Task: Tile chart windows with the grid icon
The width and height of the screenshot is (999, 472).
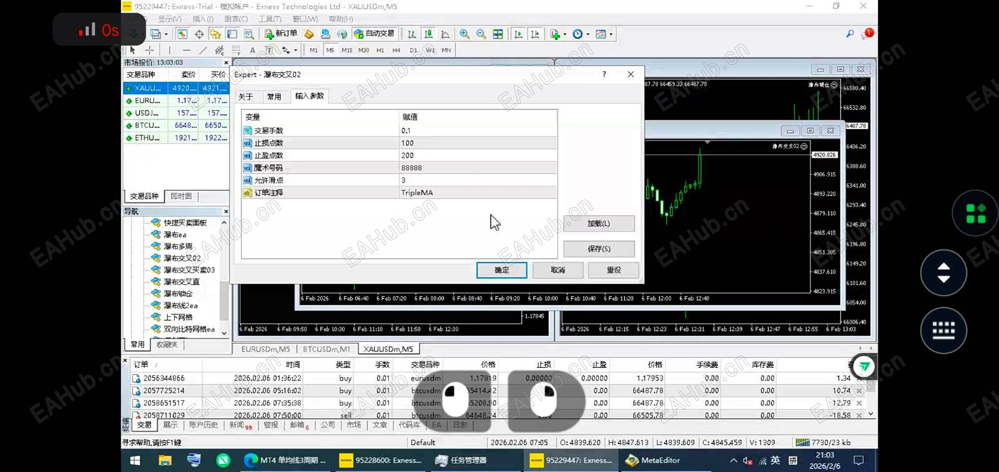Action: 498,34
